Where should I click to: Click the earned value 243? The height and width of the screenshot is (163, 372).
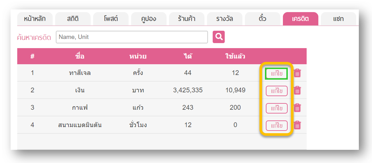click(188, 108)
